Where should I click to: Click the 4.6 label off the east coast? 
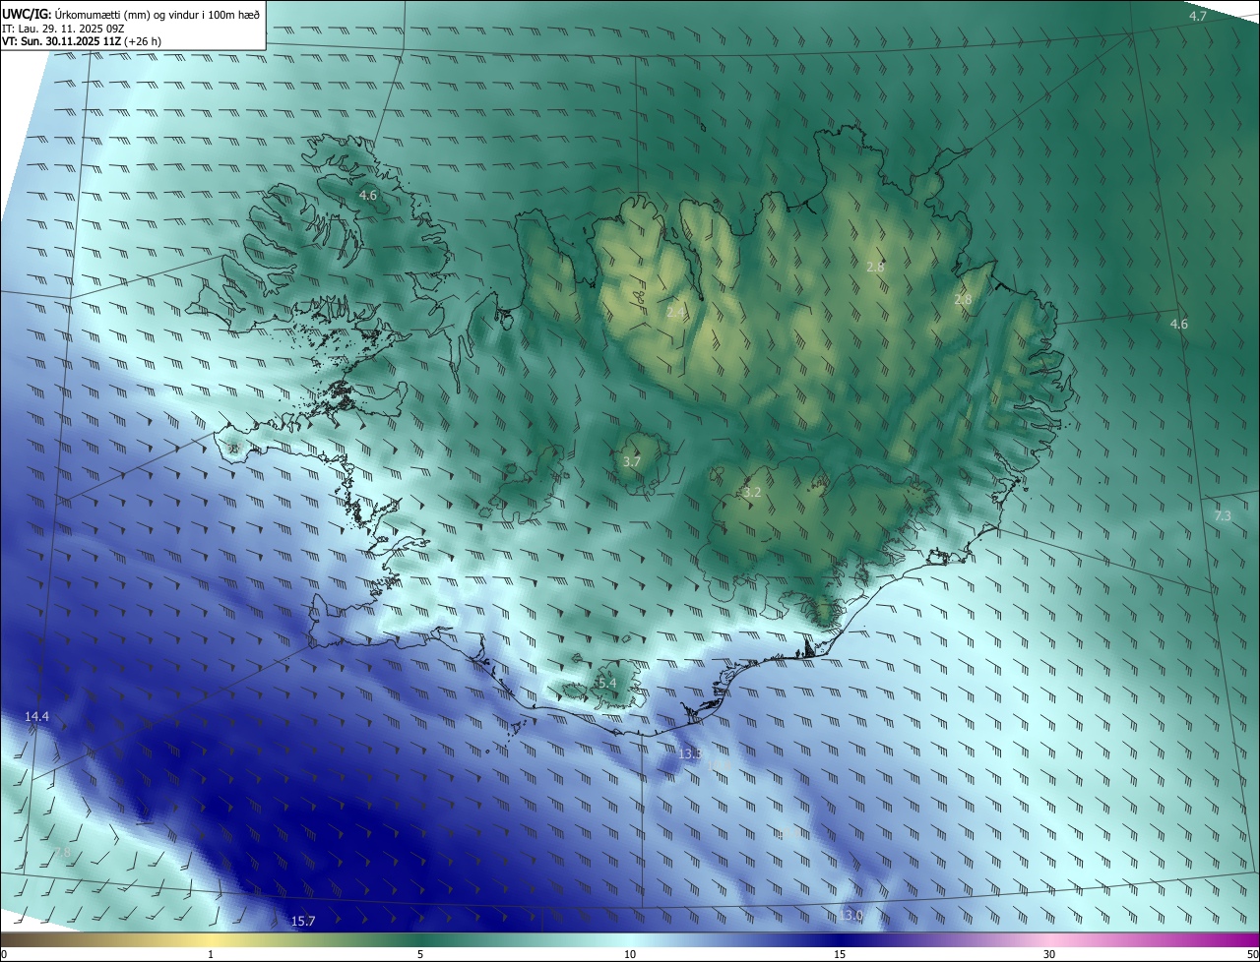pos(1178,324)
